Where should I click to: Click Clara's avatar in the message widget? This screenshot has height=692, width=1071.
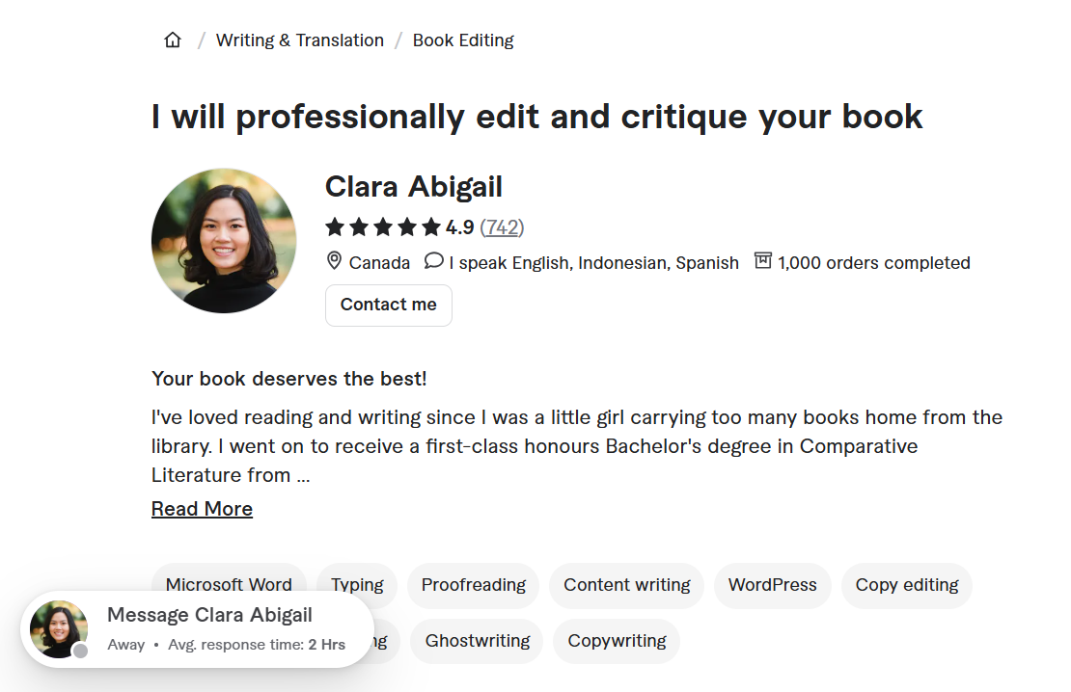pyautogui.click(x=58, y=631)
